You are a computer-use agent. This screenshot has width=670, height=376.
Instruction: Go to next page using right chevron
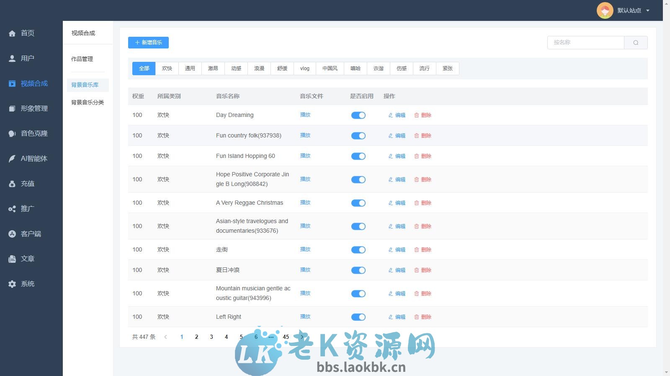302,337
